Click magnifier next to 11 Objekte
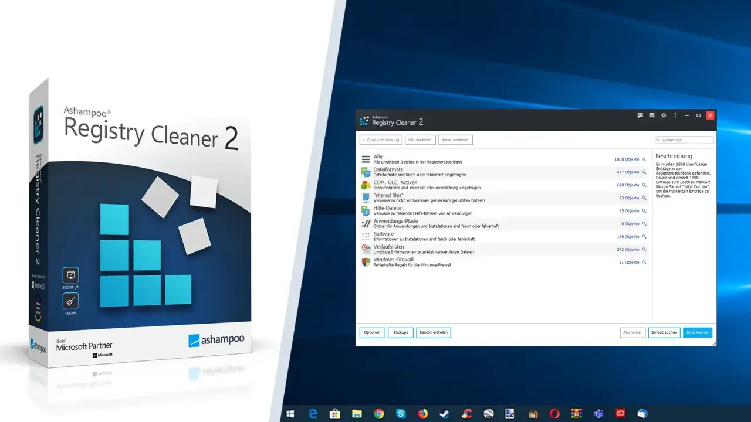This screenshot has height=422, width=751. click(x=644, y=263)
